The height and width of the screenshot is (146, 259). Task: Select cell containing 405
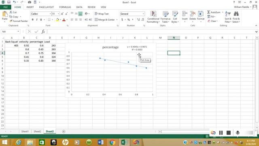click(x=12, y=45)
